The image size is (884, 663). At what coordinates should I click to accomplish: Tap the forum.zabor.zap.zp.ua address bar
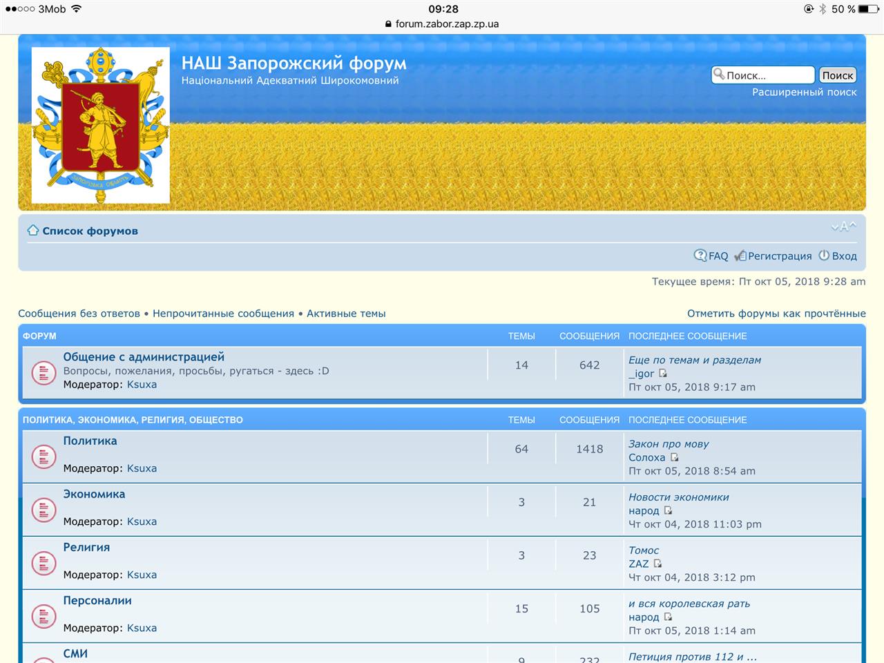click(x=442, y=23)
